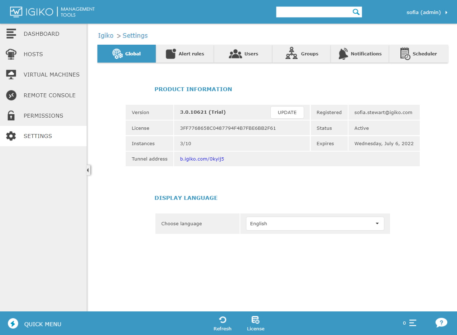This screenshot has height=335, width=457.
Task: Switch to the Users tab
Action: [x=243, y=54]
